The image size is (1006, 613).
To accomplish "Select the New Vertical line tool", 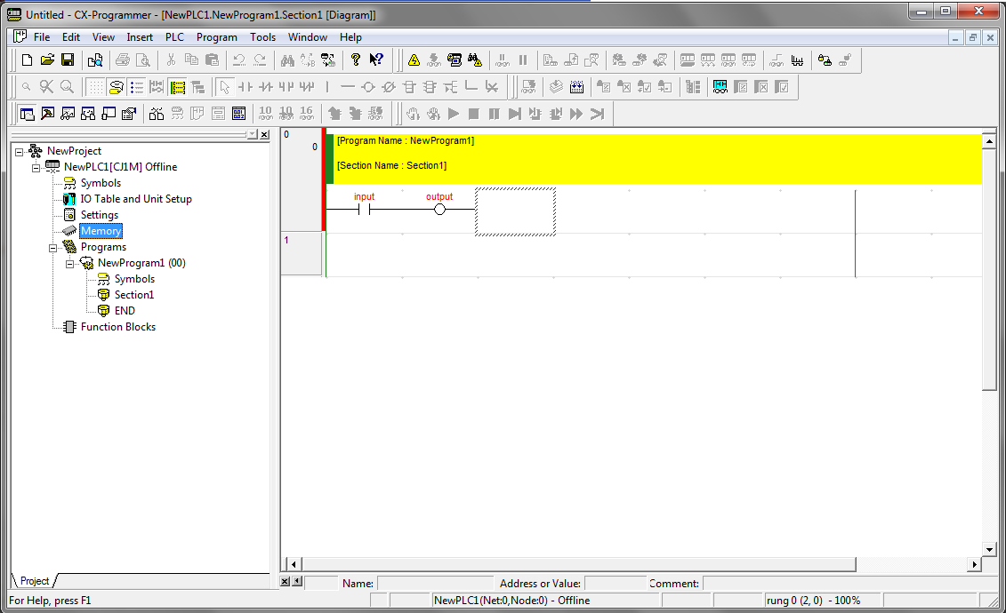I will (327, 87).
